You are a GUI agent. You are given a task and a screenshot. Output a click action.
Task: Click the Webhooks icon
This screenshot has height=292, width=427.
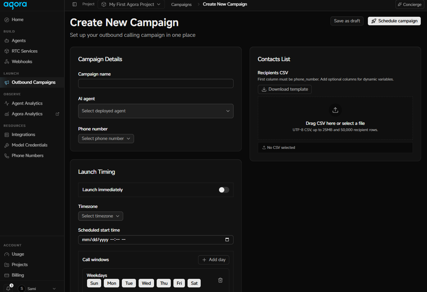[x=7, y=62]
